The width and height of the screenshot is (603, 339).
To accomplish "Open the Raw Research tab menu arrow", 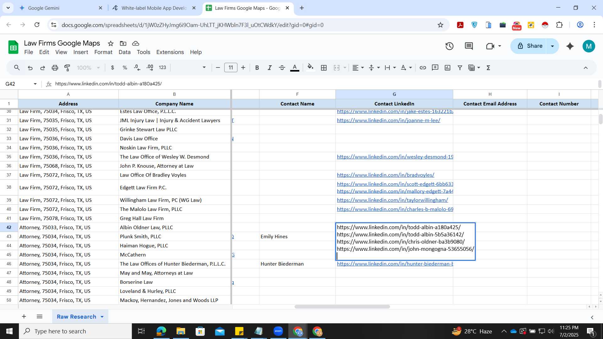I will tap(102, 317).
